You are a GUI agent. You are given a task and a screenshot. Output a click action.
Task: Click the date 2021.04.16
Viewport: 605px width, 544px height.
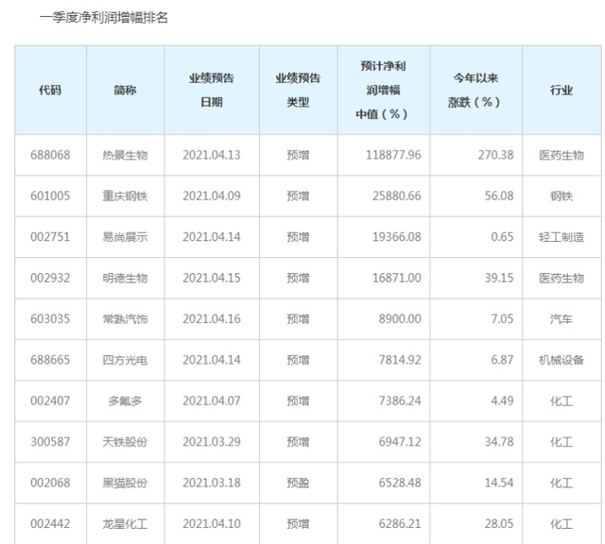tap(212, 319)
